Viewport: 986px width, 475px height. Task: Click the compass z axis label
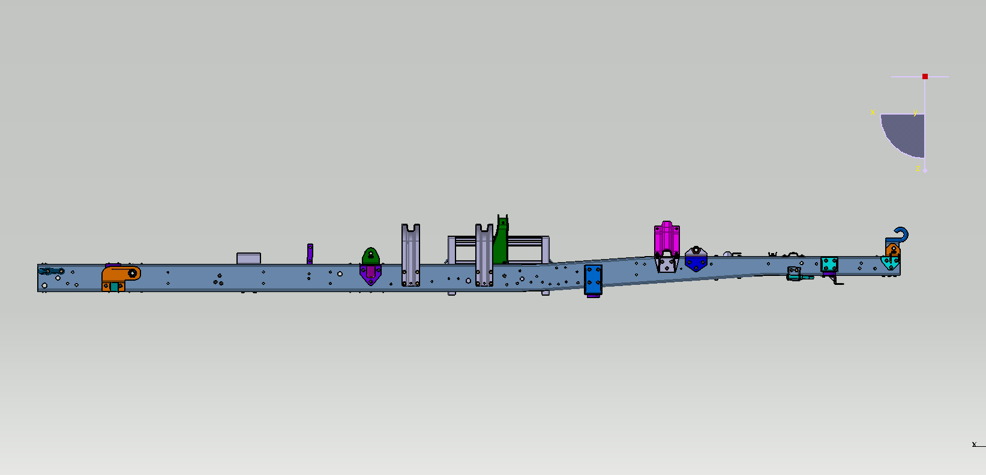coord(918,170)
